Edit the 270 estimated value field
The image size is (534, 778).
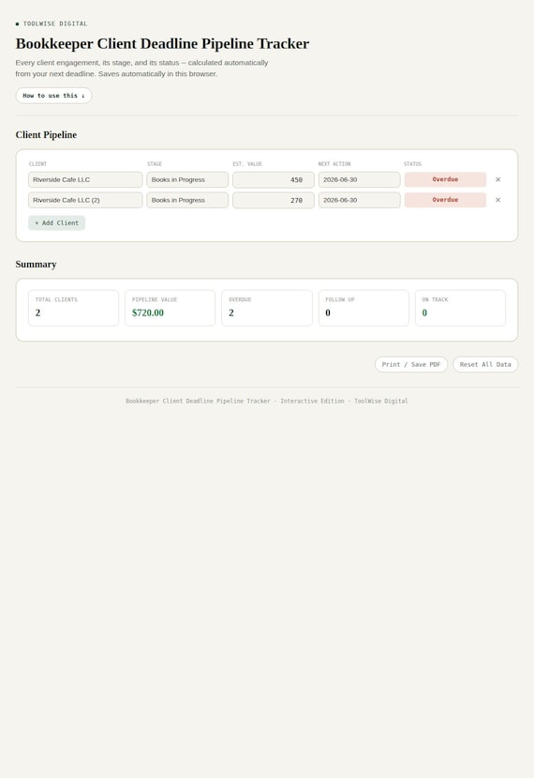274,200
